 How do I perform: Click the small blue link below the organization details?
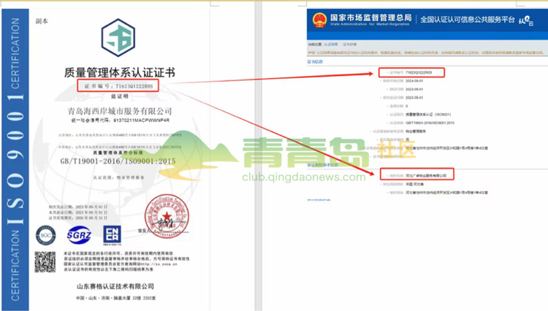point(319,200)
